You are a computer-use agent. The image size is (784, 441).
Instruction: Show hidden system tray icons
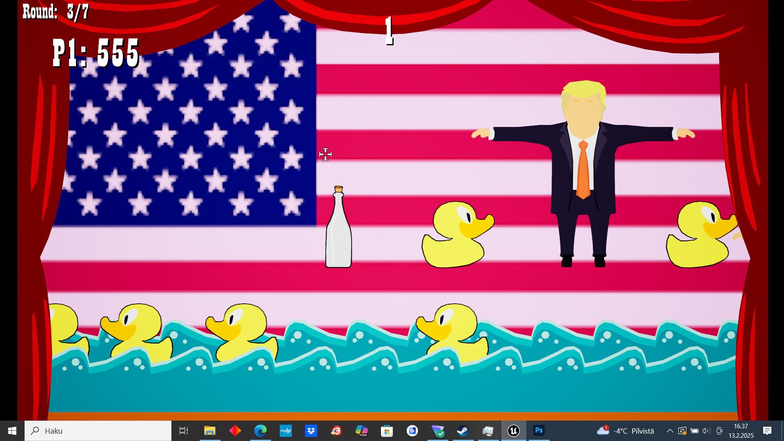670,431
